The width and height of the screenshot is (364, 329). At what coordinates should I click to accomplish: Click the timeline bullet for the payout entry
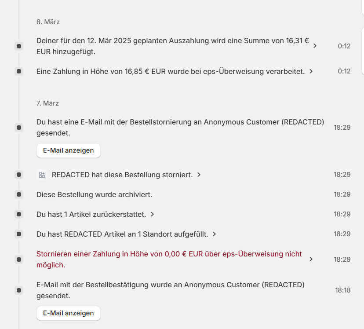coord(19,46)
